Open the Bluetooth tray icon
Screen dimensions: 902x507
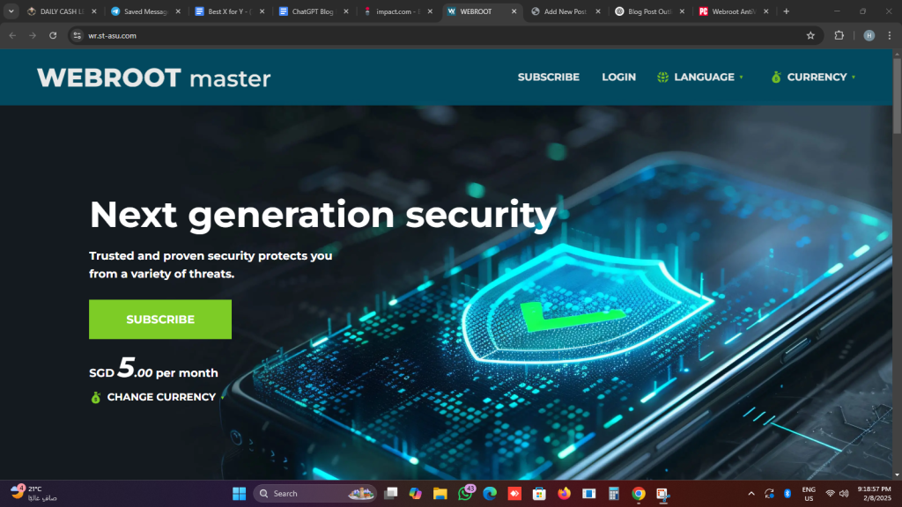787,493
